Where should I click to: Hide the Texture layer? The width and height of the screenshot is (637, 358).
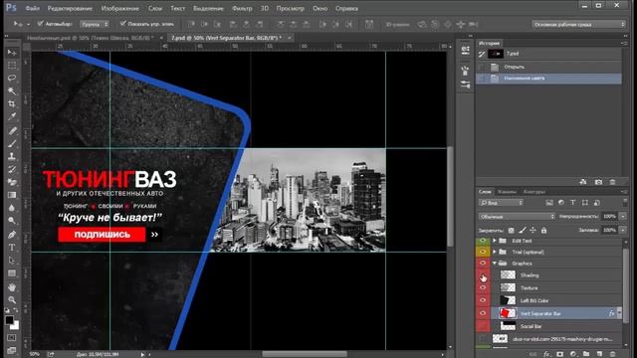click(483, 287)
